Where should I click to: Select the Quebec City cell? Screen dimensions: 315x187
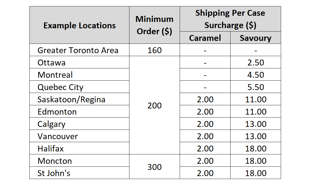(x=60, y=87)
